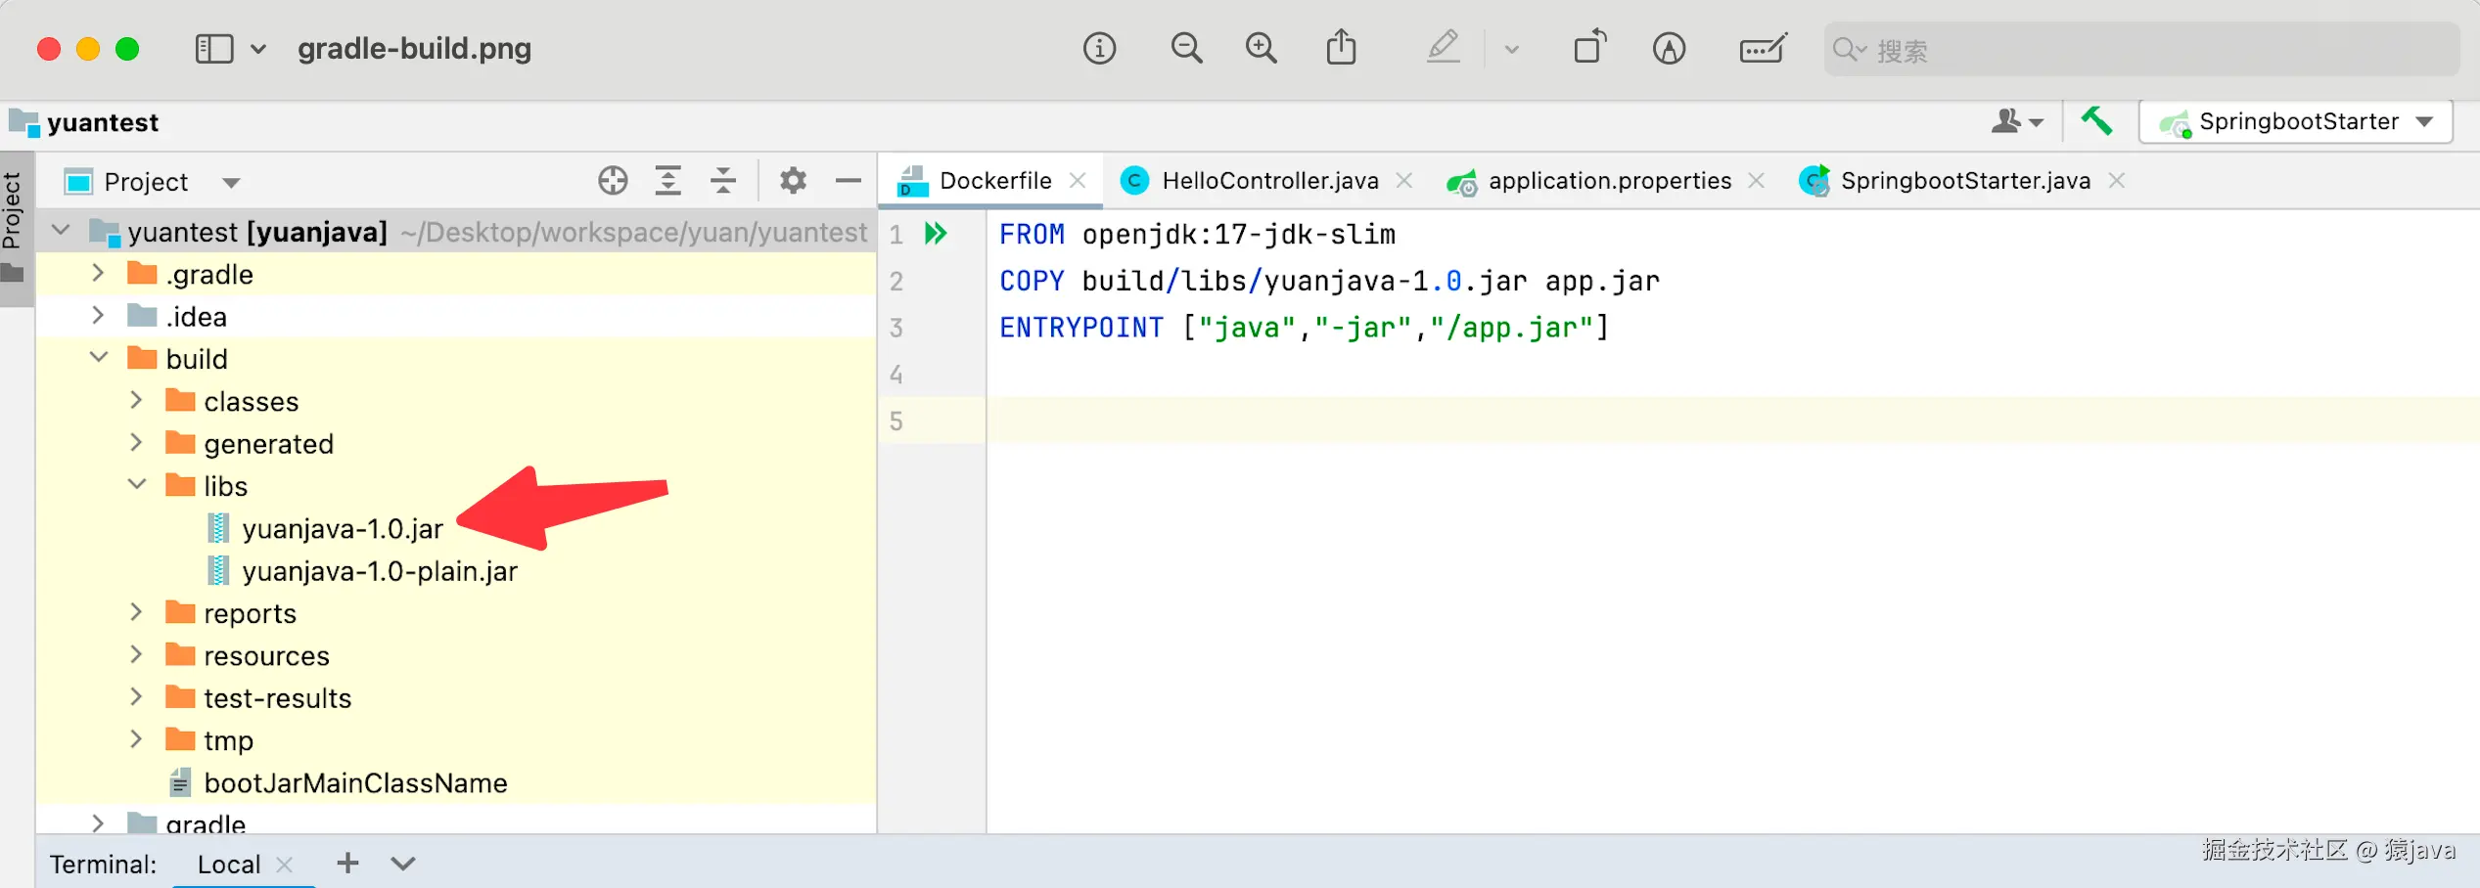Expand all nodes in the Project tree
The height and width of the screenshot is (888, 2480).
(x=667, y=180)
